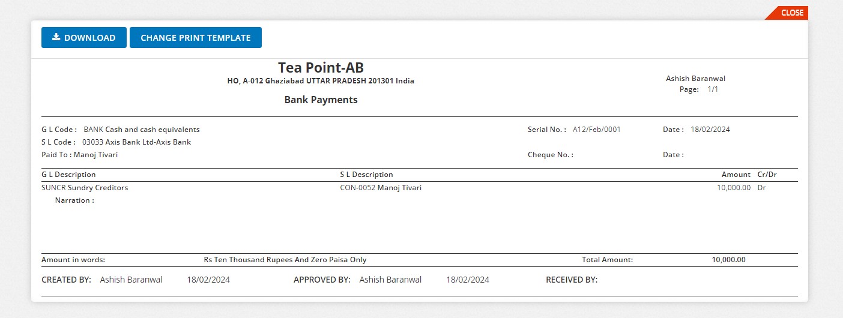Viewport: 843px width, 318px height.
Task: Click the amount in words text
Action: pos(285,260)
